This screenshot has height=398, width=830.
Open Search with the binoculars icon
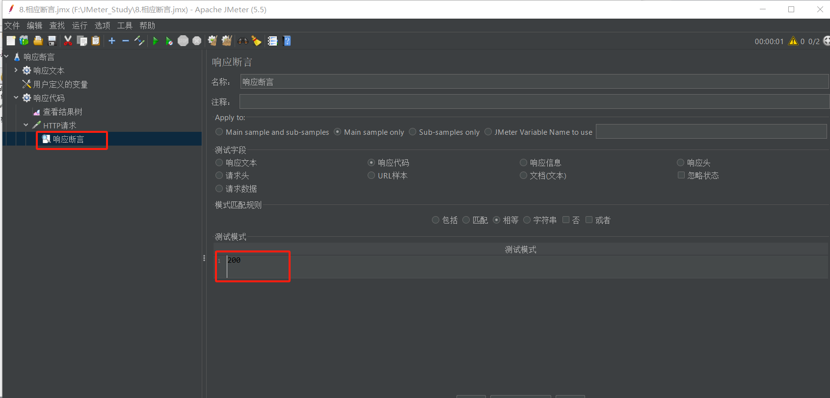[243, 41]
